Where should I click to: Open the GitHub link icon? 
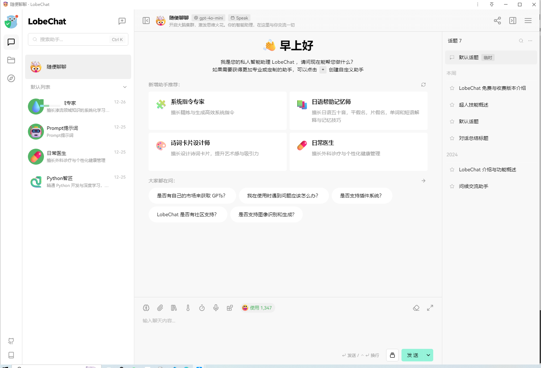(11, 341)
